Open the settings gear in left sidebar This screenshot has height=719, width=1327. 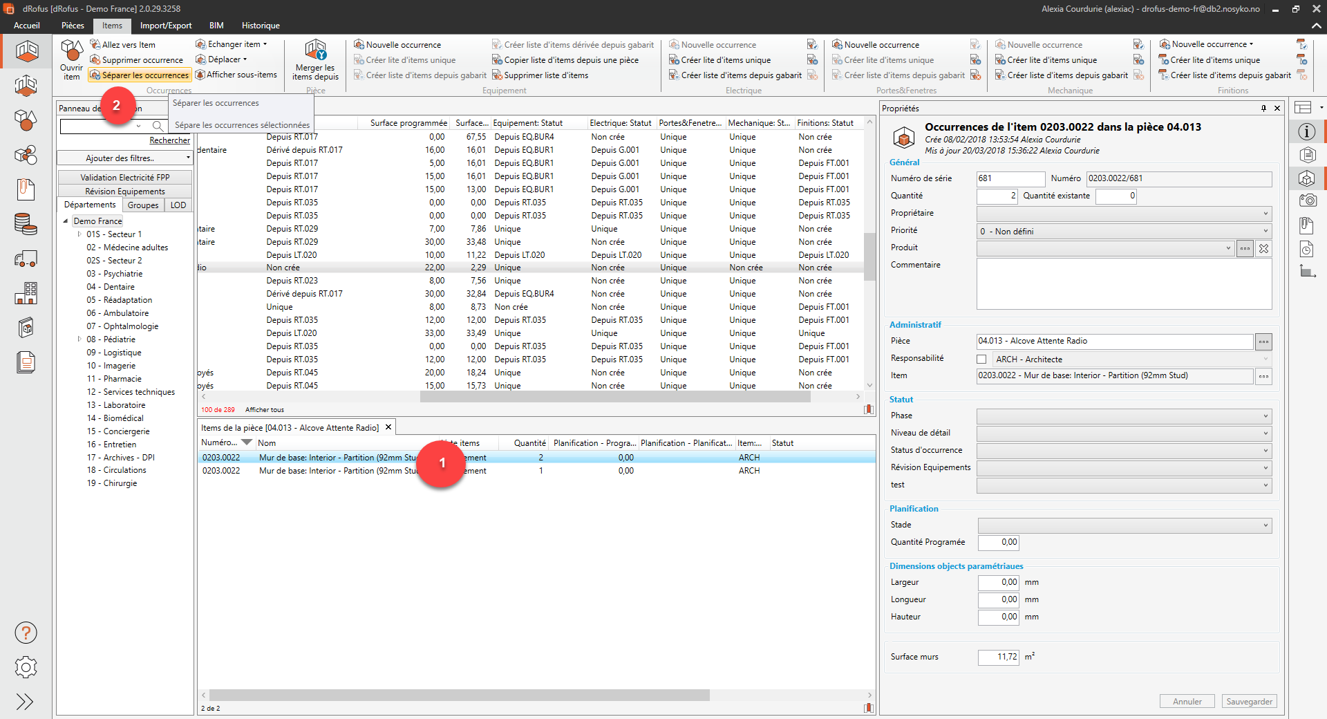pos(26,667)
